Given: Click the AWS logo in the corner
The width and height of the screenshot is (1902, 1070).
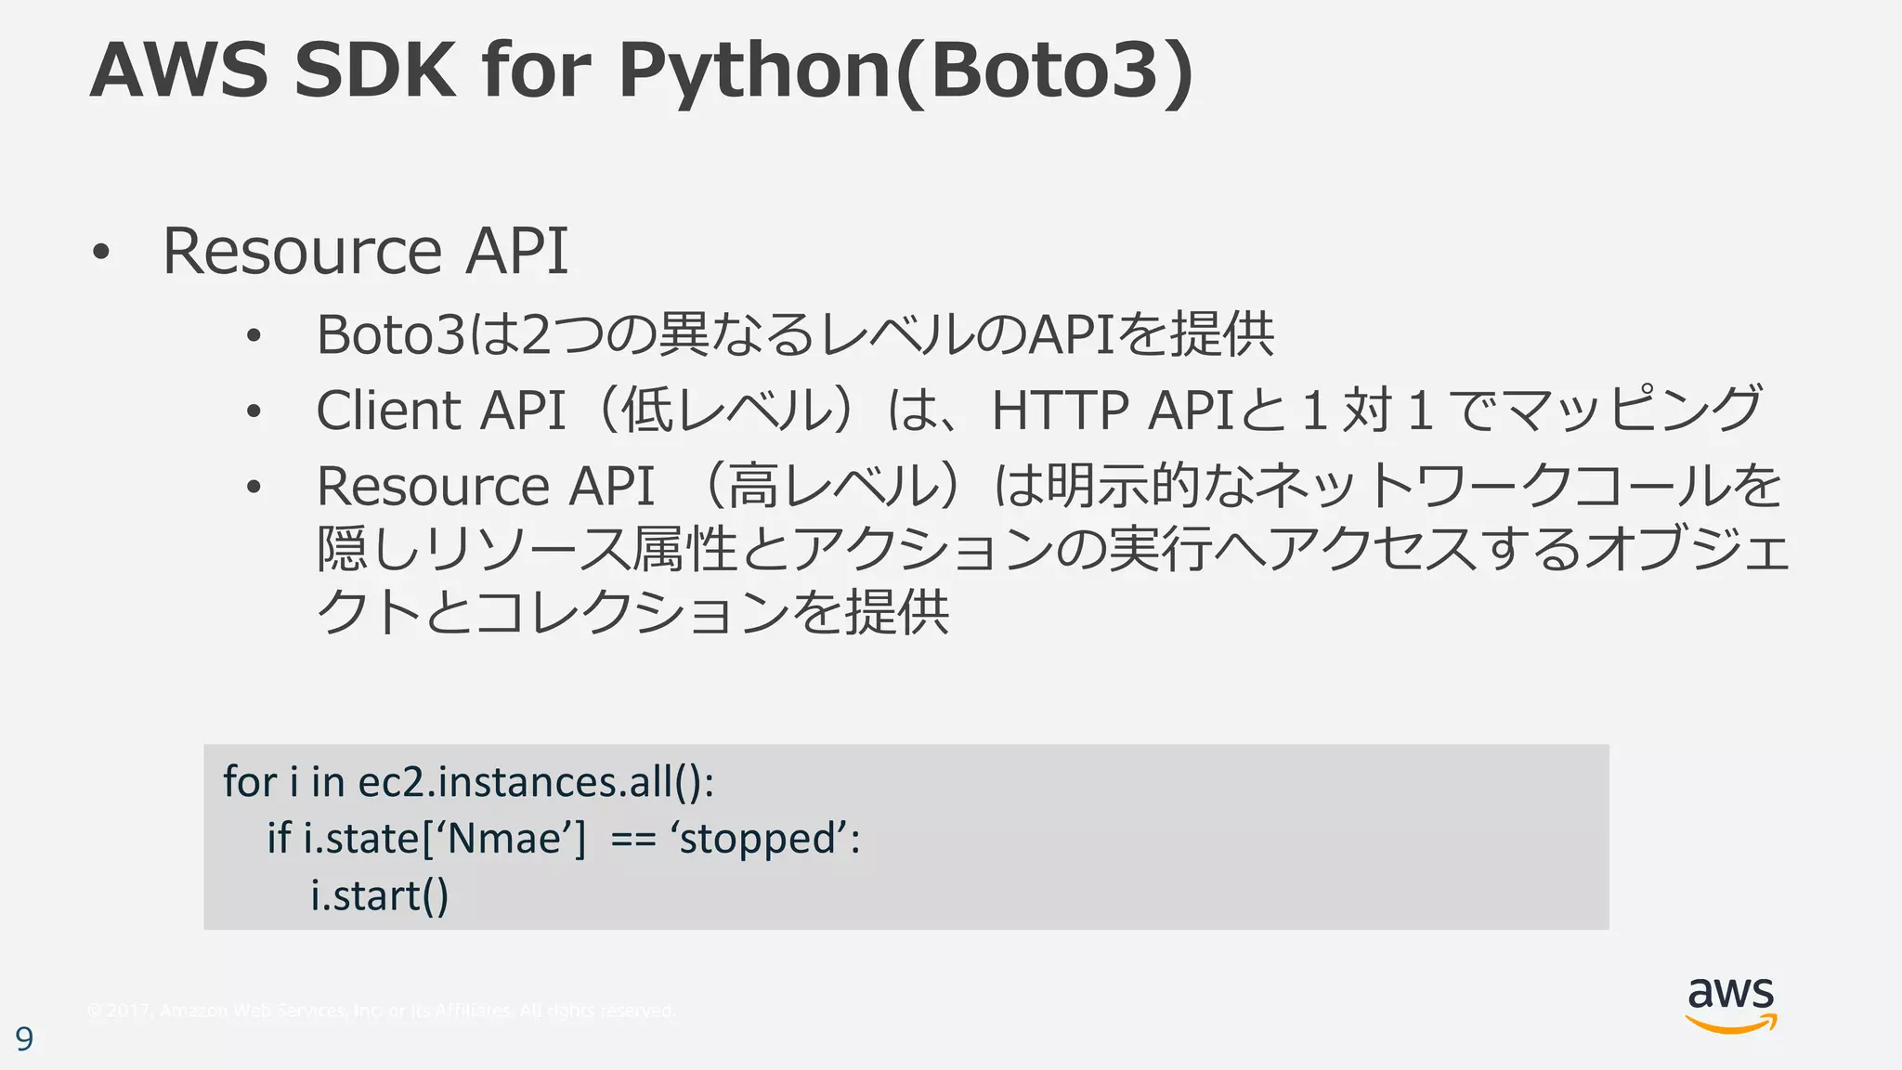Looking at the screenshot, I should (1730, 996).
